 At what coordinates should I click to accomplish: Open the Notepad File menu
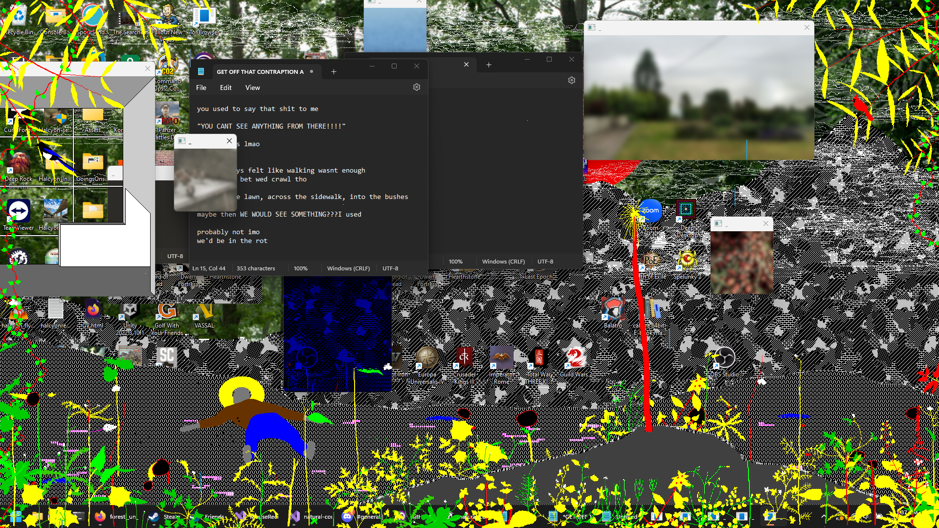201,88
